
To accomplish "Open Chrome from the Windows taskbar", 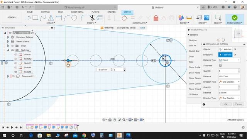I will [84, 136].
